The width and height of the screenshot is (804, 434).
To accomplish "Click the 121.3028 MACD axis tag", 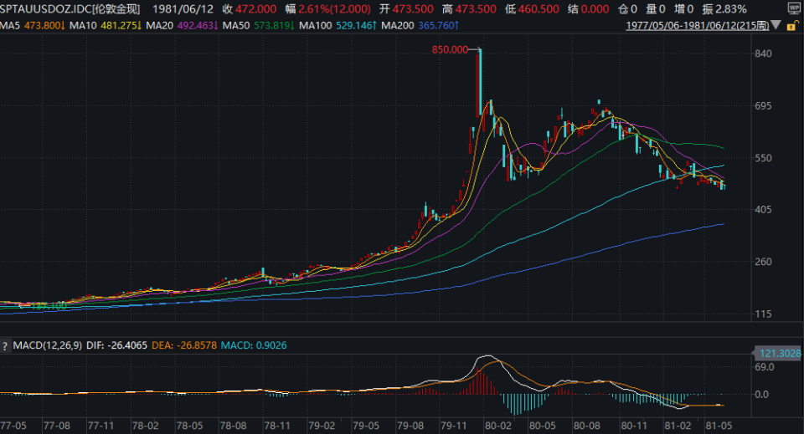I will point(780,353).
